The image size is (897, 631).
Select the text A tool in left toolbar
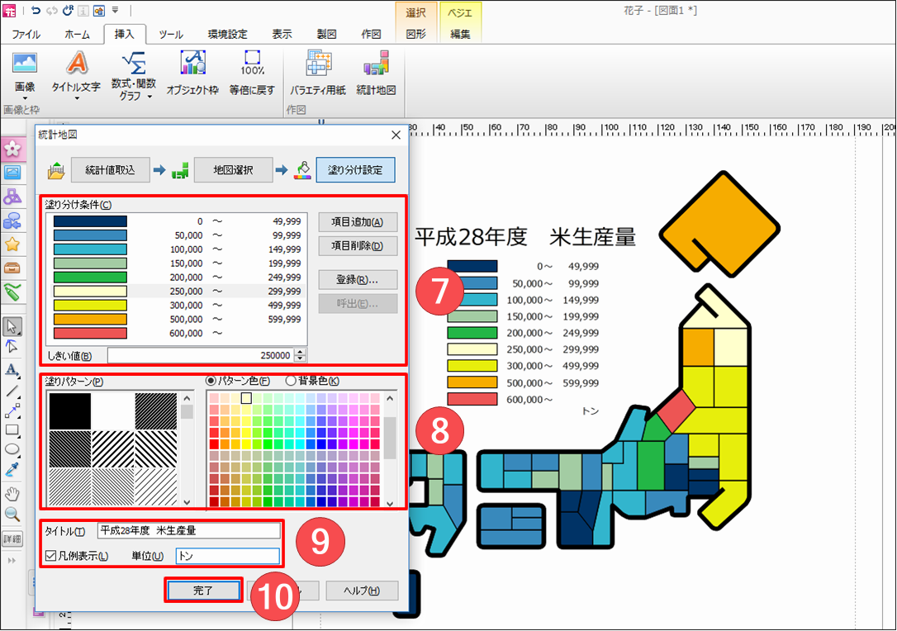click(x=12, y=369)
